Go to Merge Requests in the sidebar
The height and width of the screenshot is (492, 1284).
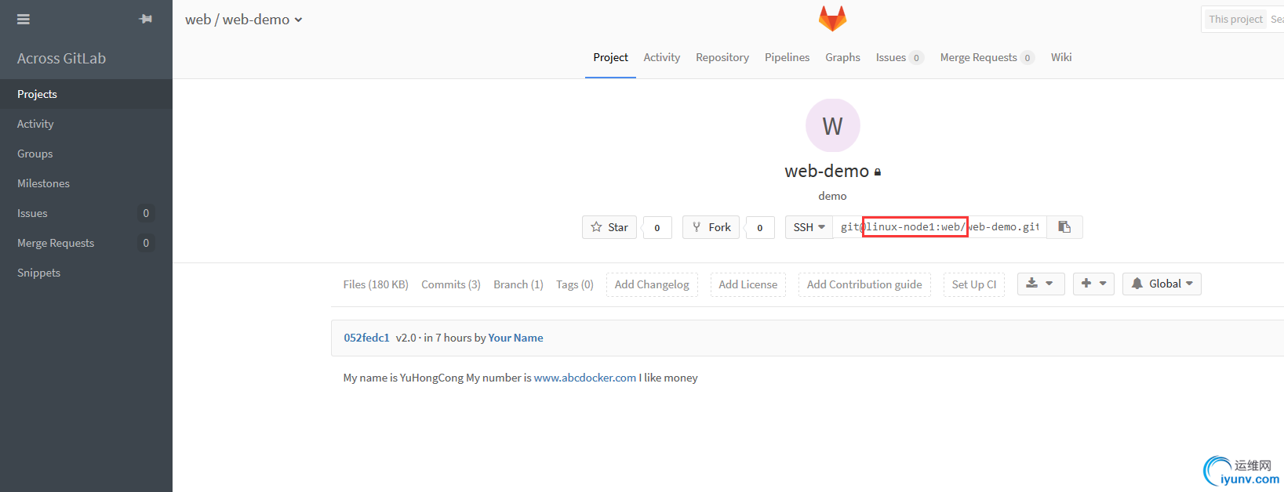[56, 243]
